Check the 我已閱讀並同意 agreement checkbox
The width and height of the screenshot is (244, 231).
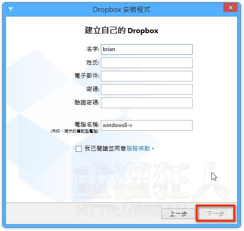pyautogui.click(x=78, y=149)
